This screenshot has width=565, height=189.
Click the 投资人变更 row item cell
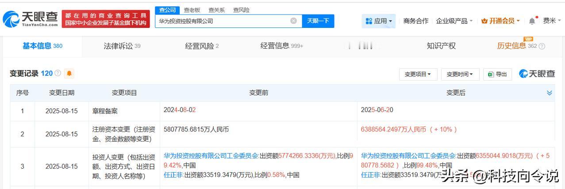pos(124,166)
